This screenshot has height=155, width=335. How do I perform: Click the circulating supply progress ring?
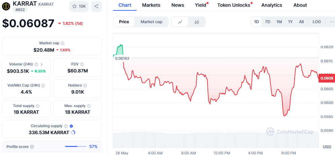click(73, 133)
